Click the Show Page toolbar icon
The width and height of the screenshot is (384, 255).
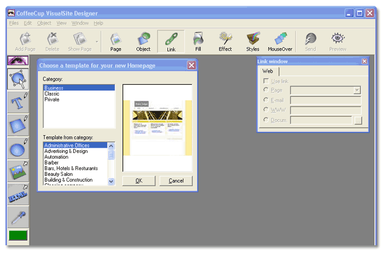point(80,42)
